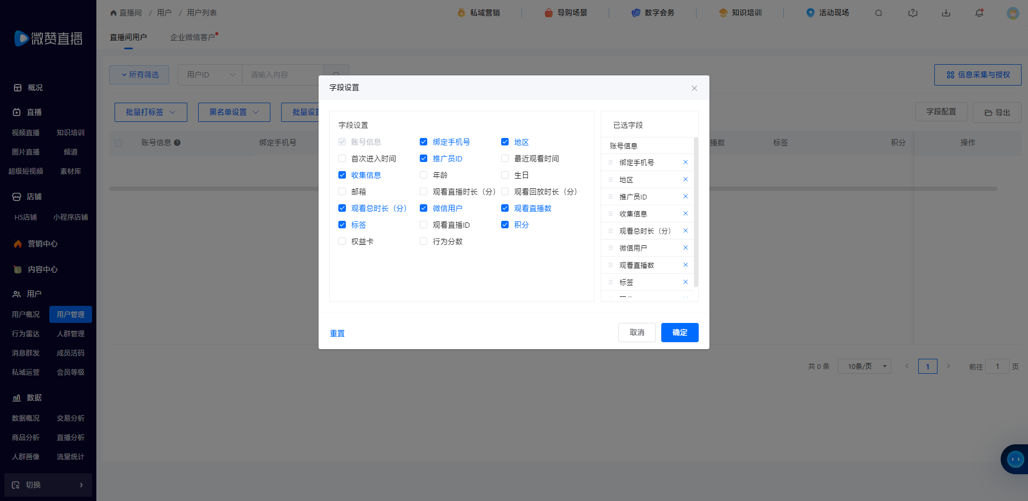The image size is (1028, 501).
Task: Remove 绑定手机号 from selected fields
Action: pos(685,162)
